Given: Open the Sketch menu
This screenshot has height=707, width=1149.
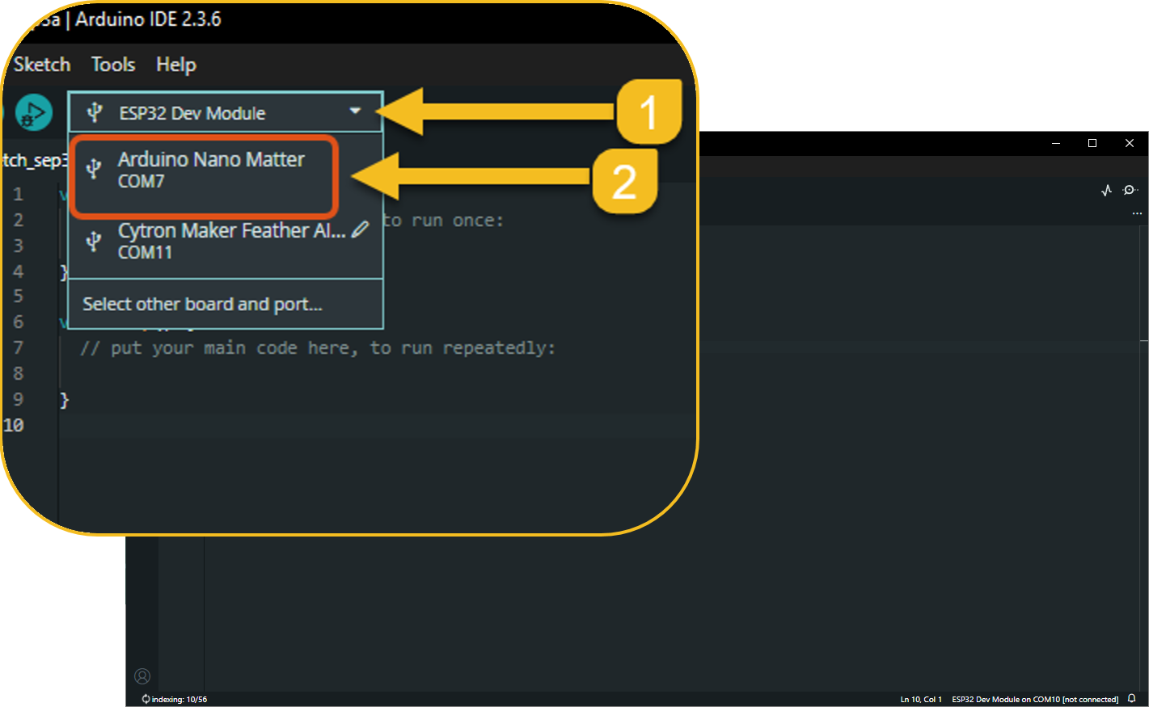Looking at the screenshot, I should coord(42,65).
